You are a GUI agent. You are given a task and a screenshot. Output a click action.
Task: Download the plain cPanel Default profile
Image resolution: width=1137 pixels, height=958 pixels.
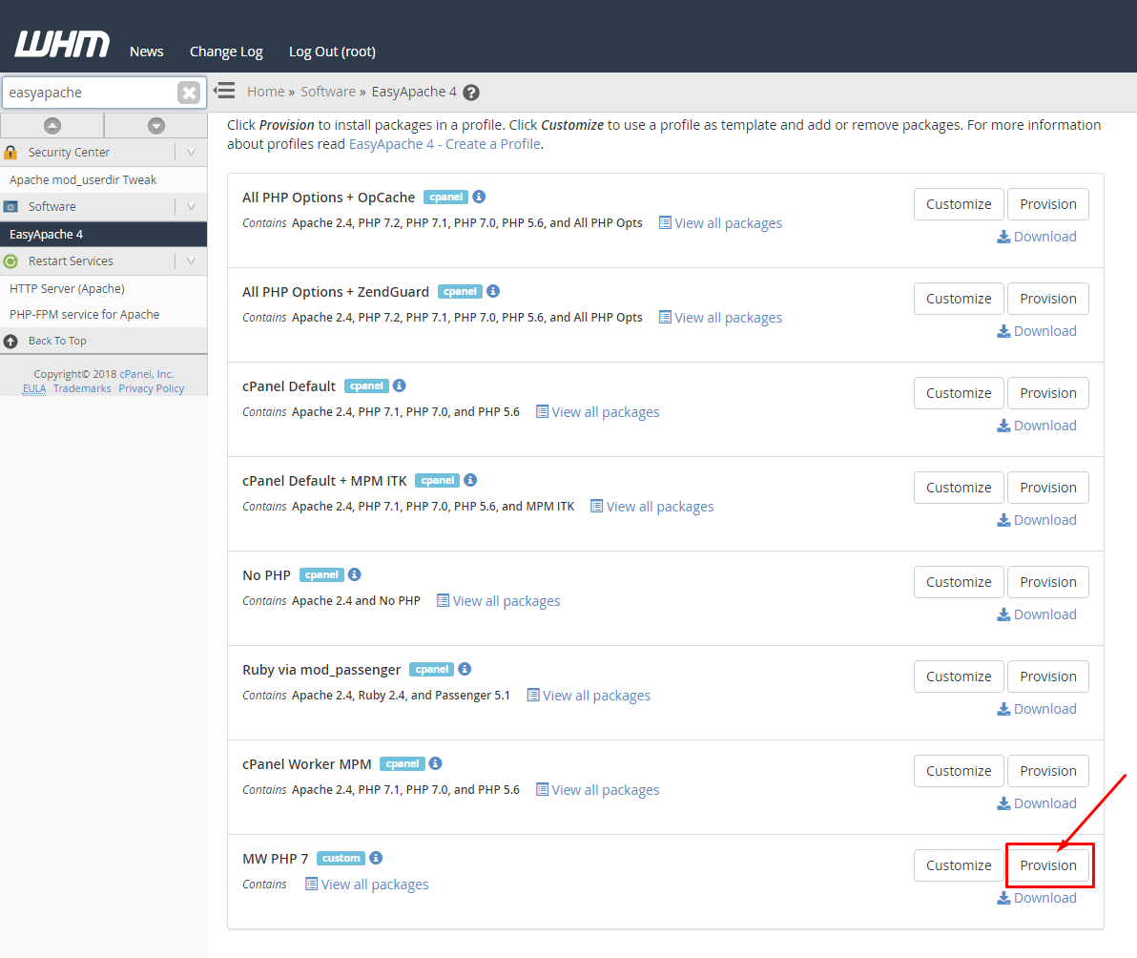pos(1037,426)
